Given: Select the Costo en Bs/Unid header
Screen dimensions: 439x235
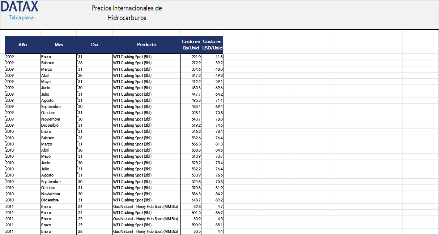Looking at the screenshot, I should [x=191, y=44].
